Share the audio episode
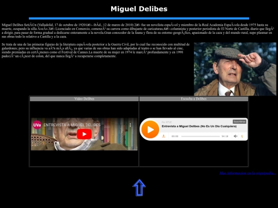This screenshot has height=208, width=278. coord(242,136)
